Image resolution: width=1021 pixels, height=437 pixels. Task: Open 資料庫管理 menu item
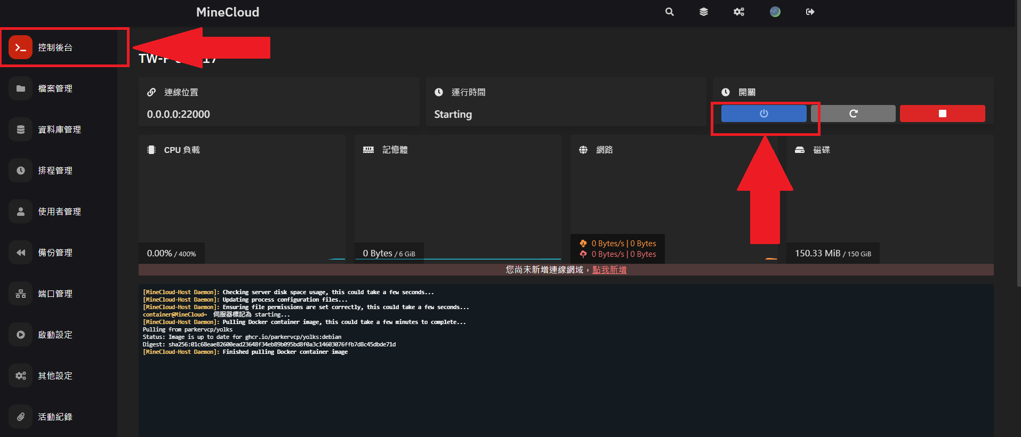[59, 130]
